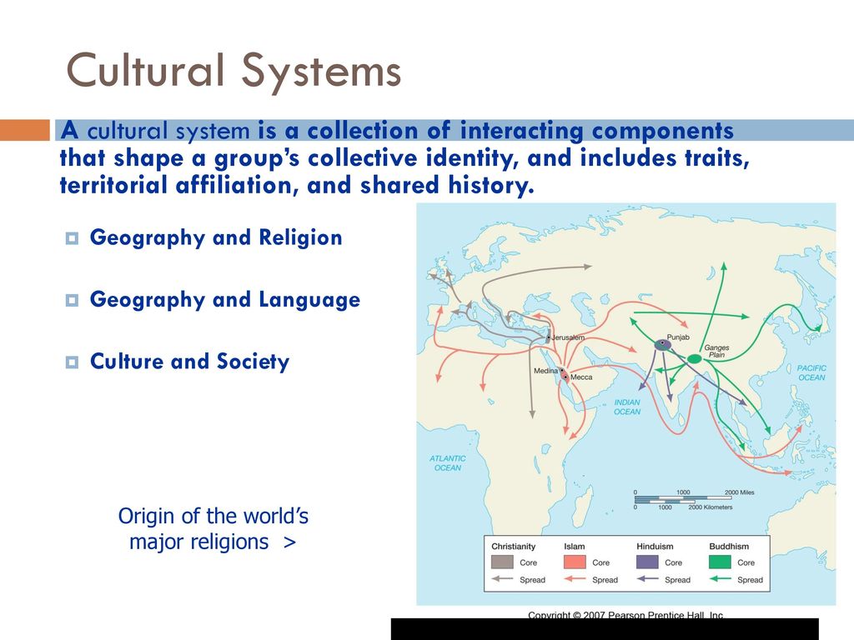Click the orange accent block beside definition
The image size is (854, 640).
coord(24,130)
